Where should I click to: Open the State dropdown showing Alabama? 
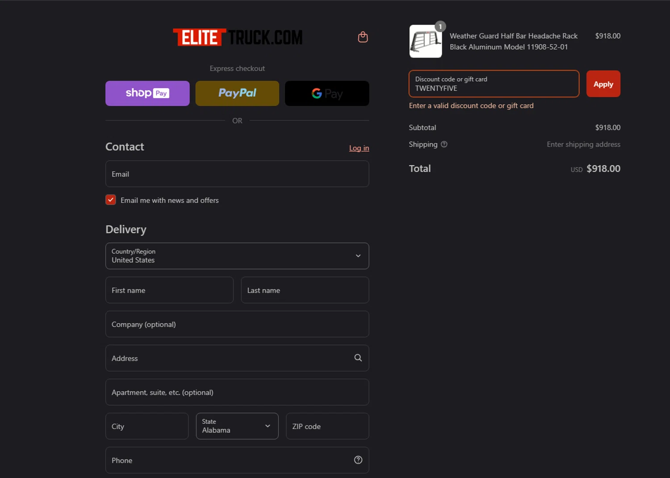pyautogui.click(x=237, y=426)
